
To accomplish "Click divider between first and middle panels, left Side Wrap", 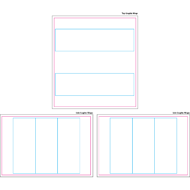I will pos(35,146).
